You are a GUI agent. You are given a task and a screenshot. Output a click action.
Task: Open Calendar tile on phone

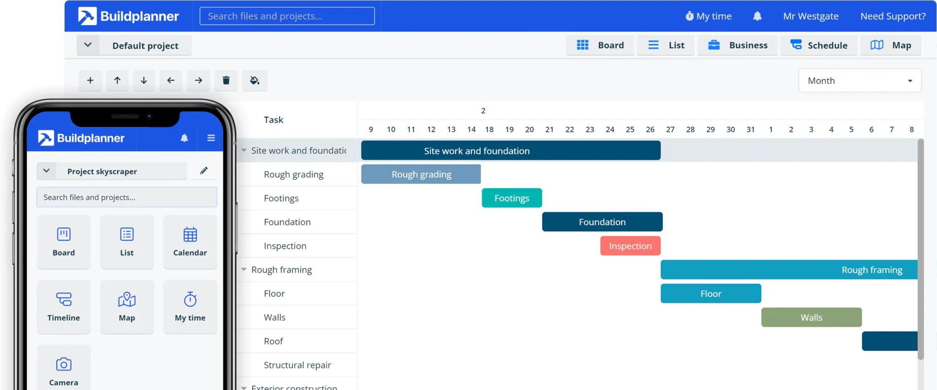point(190,242)
